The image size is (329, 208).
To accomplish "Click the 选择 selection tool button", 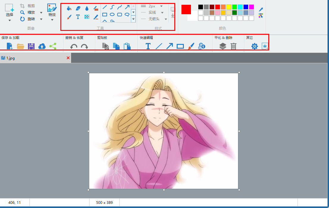I will tap(10, 10).
